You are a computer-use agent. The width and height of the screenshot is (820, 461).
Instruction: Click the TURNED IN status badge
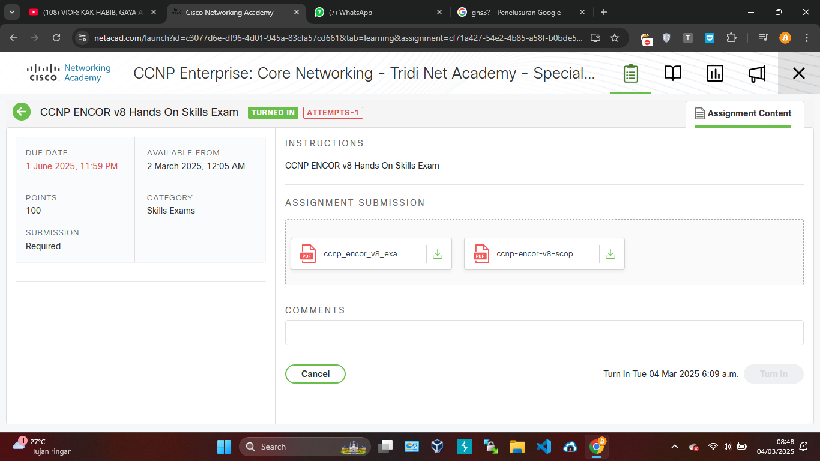(x=273, y=113)
